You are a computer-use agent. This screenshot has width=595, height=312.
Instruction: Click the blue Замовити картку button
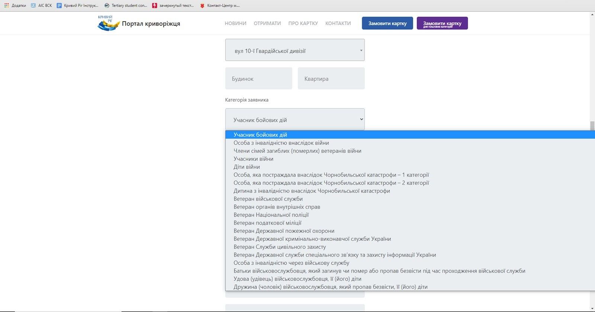tap(387, 23)
